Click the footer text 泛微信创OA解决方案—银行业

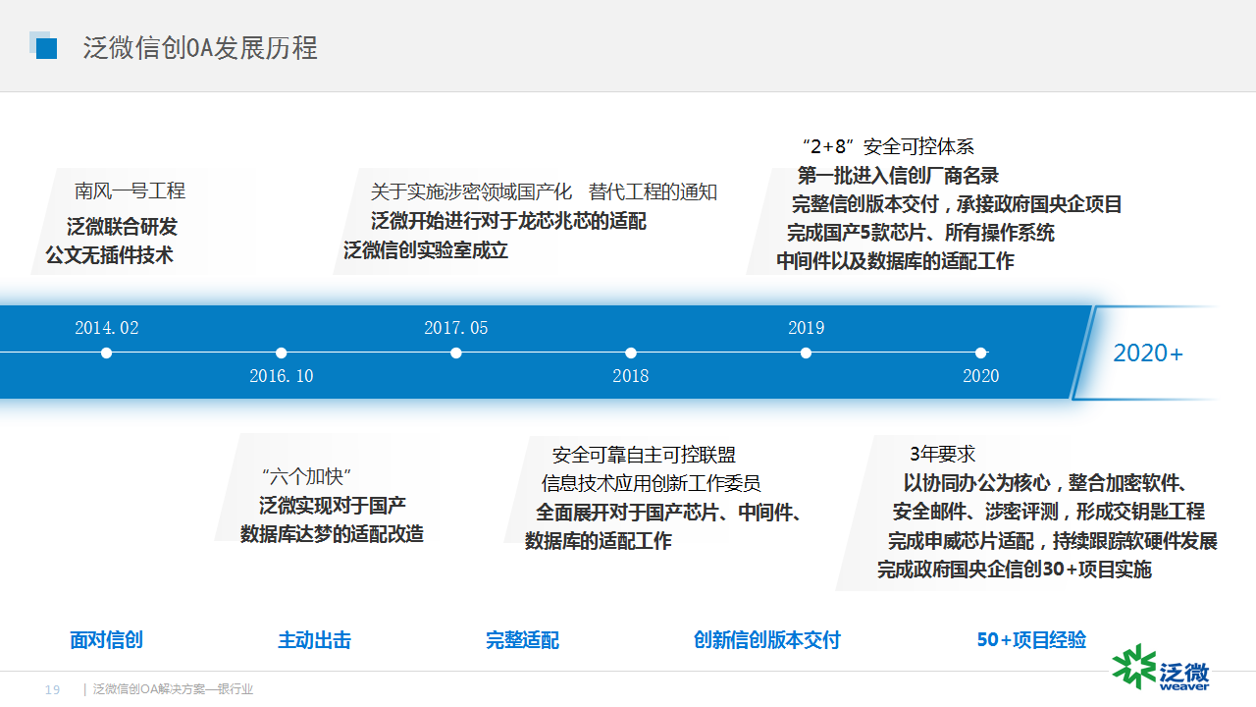tap(173, 690)
